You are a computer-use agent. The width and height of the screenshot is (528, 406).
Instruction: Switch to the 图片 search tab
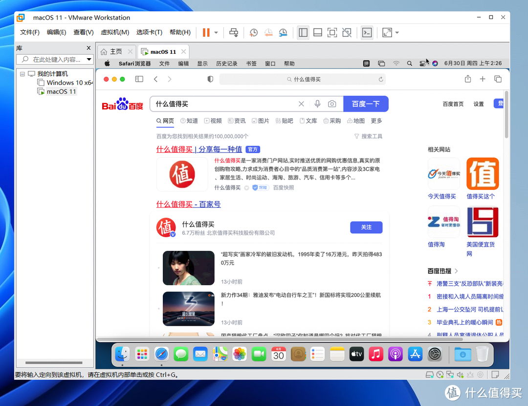pyautogui.click(x=260, y=121)
